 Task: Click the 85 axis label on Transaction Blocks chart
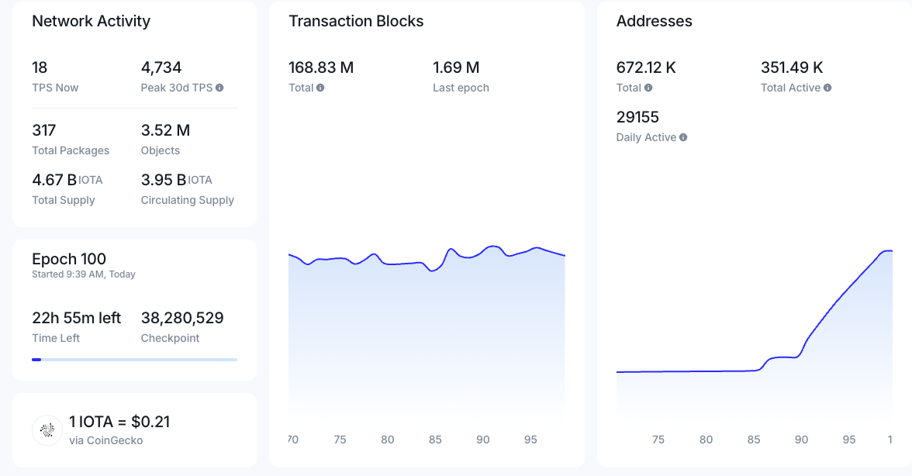point(435,440)
